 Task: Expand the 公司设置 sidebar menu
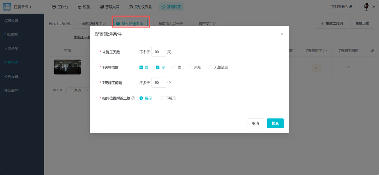click(22, 76)
